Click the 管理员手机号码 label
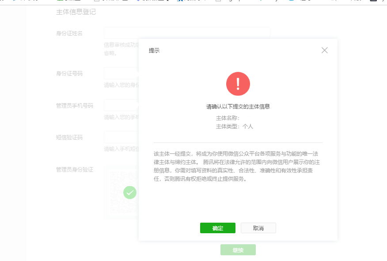This screenshot has width=387, height=261. pyautogui.click(x=75, y=106)
